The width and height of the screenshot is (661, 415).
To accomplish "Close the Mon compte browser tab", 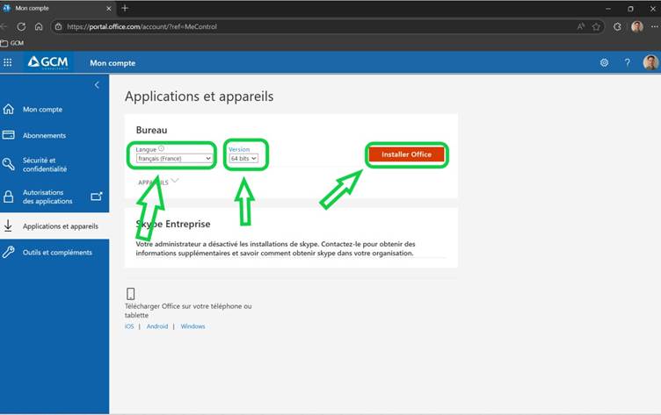I will (x=109, y=9).
